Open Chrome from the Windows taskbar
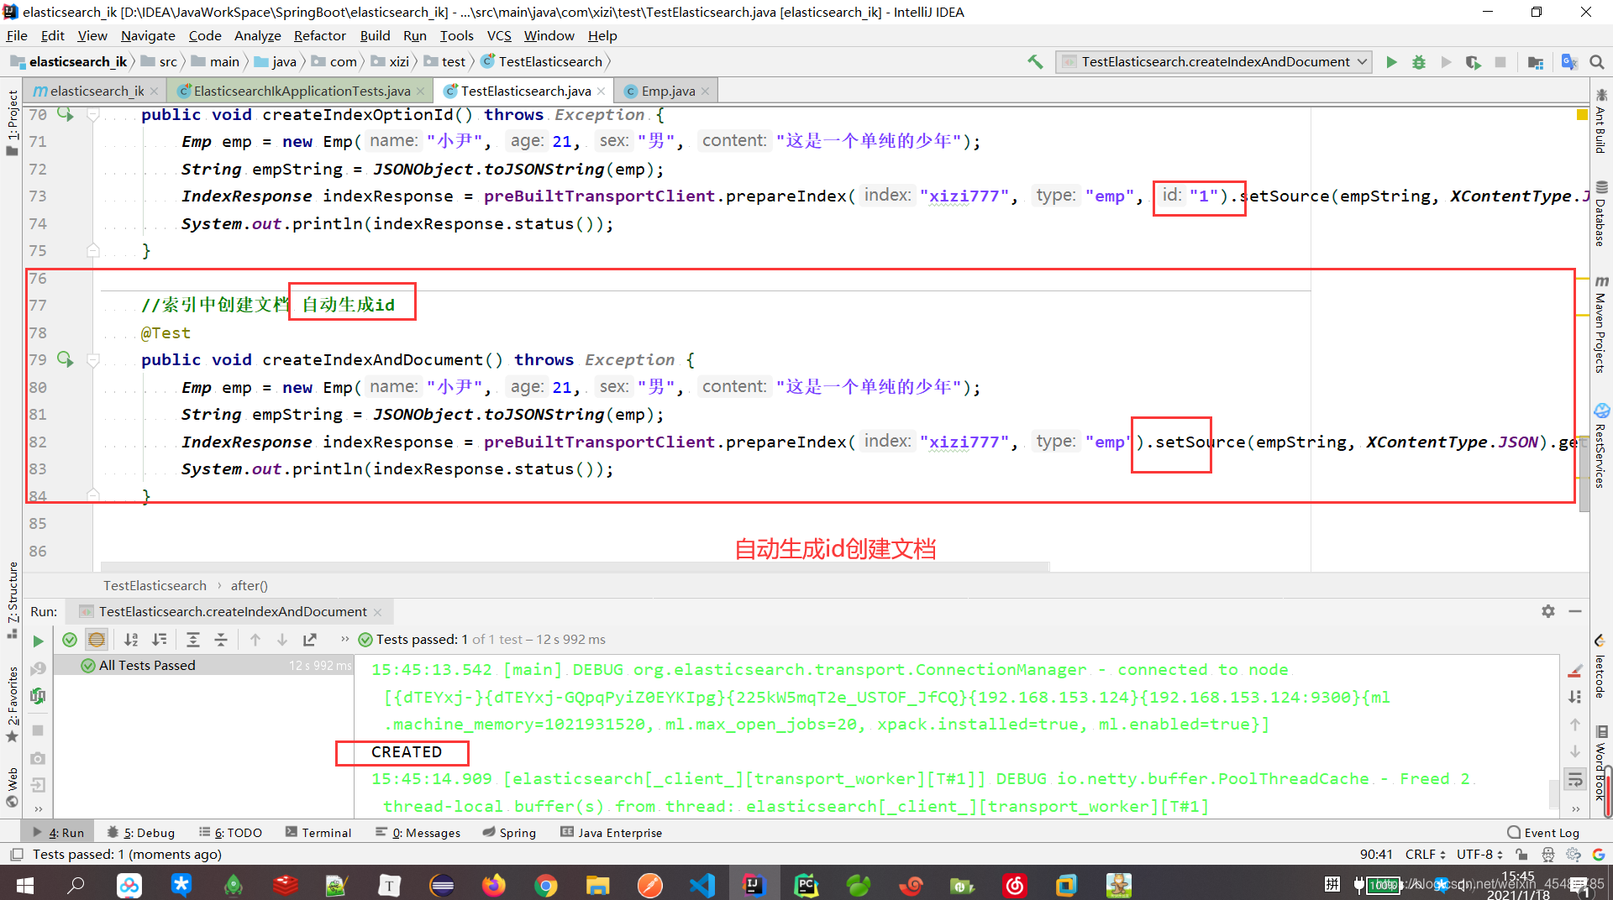Viewport: 1613px width, 900px height. click(x=546, y=885)
